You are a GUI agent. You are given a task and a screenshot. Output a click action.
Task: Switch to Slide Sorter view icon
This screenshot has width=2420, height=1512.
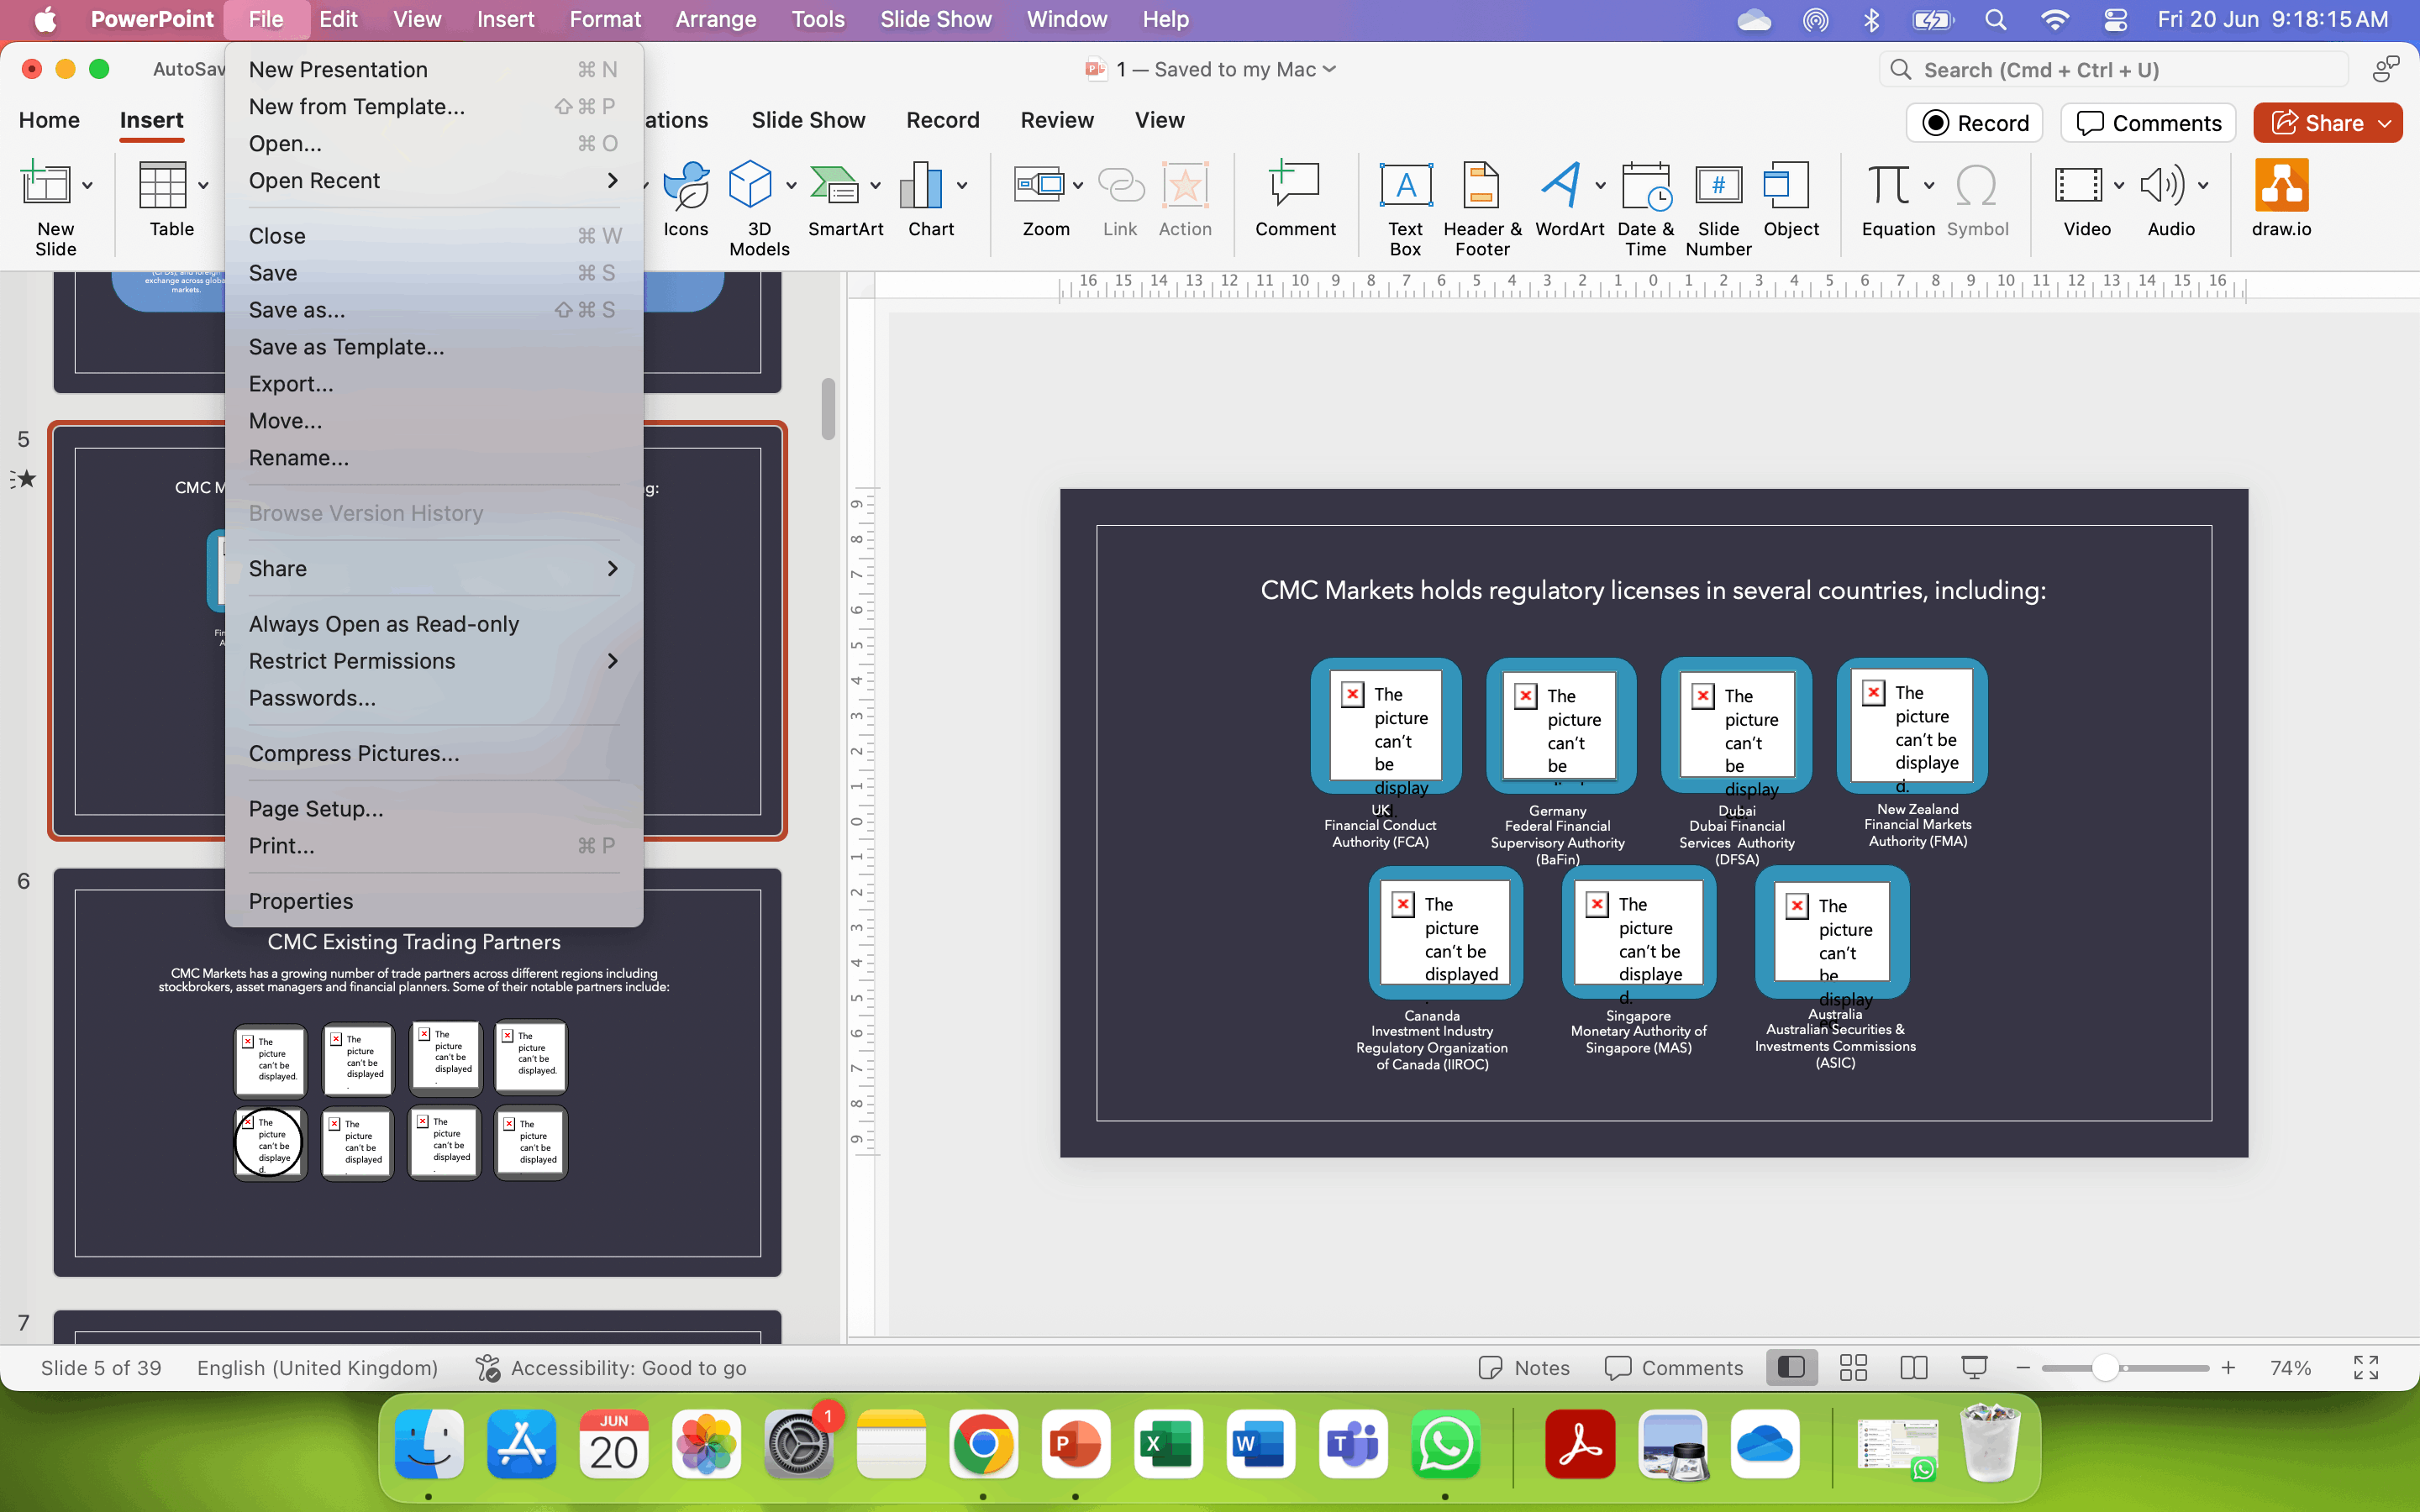tap(1853, 1367)
